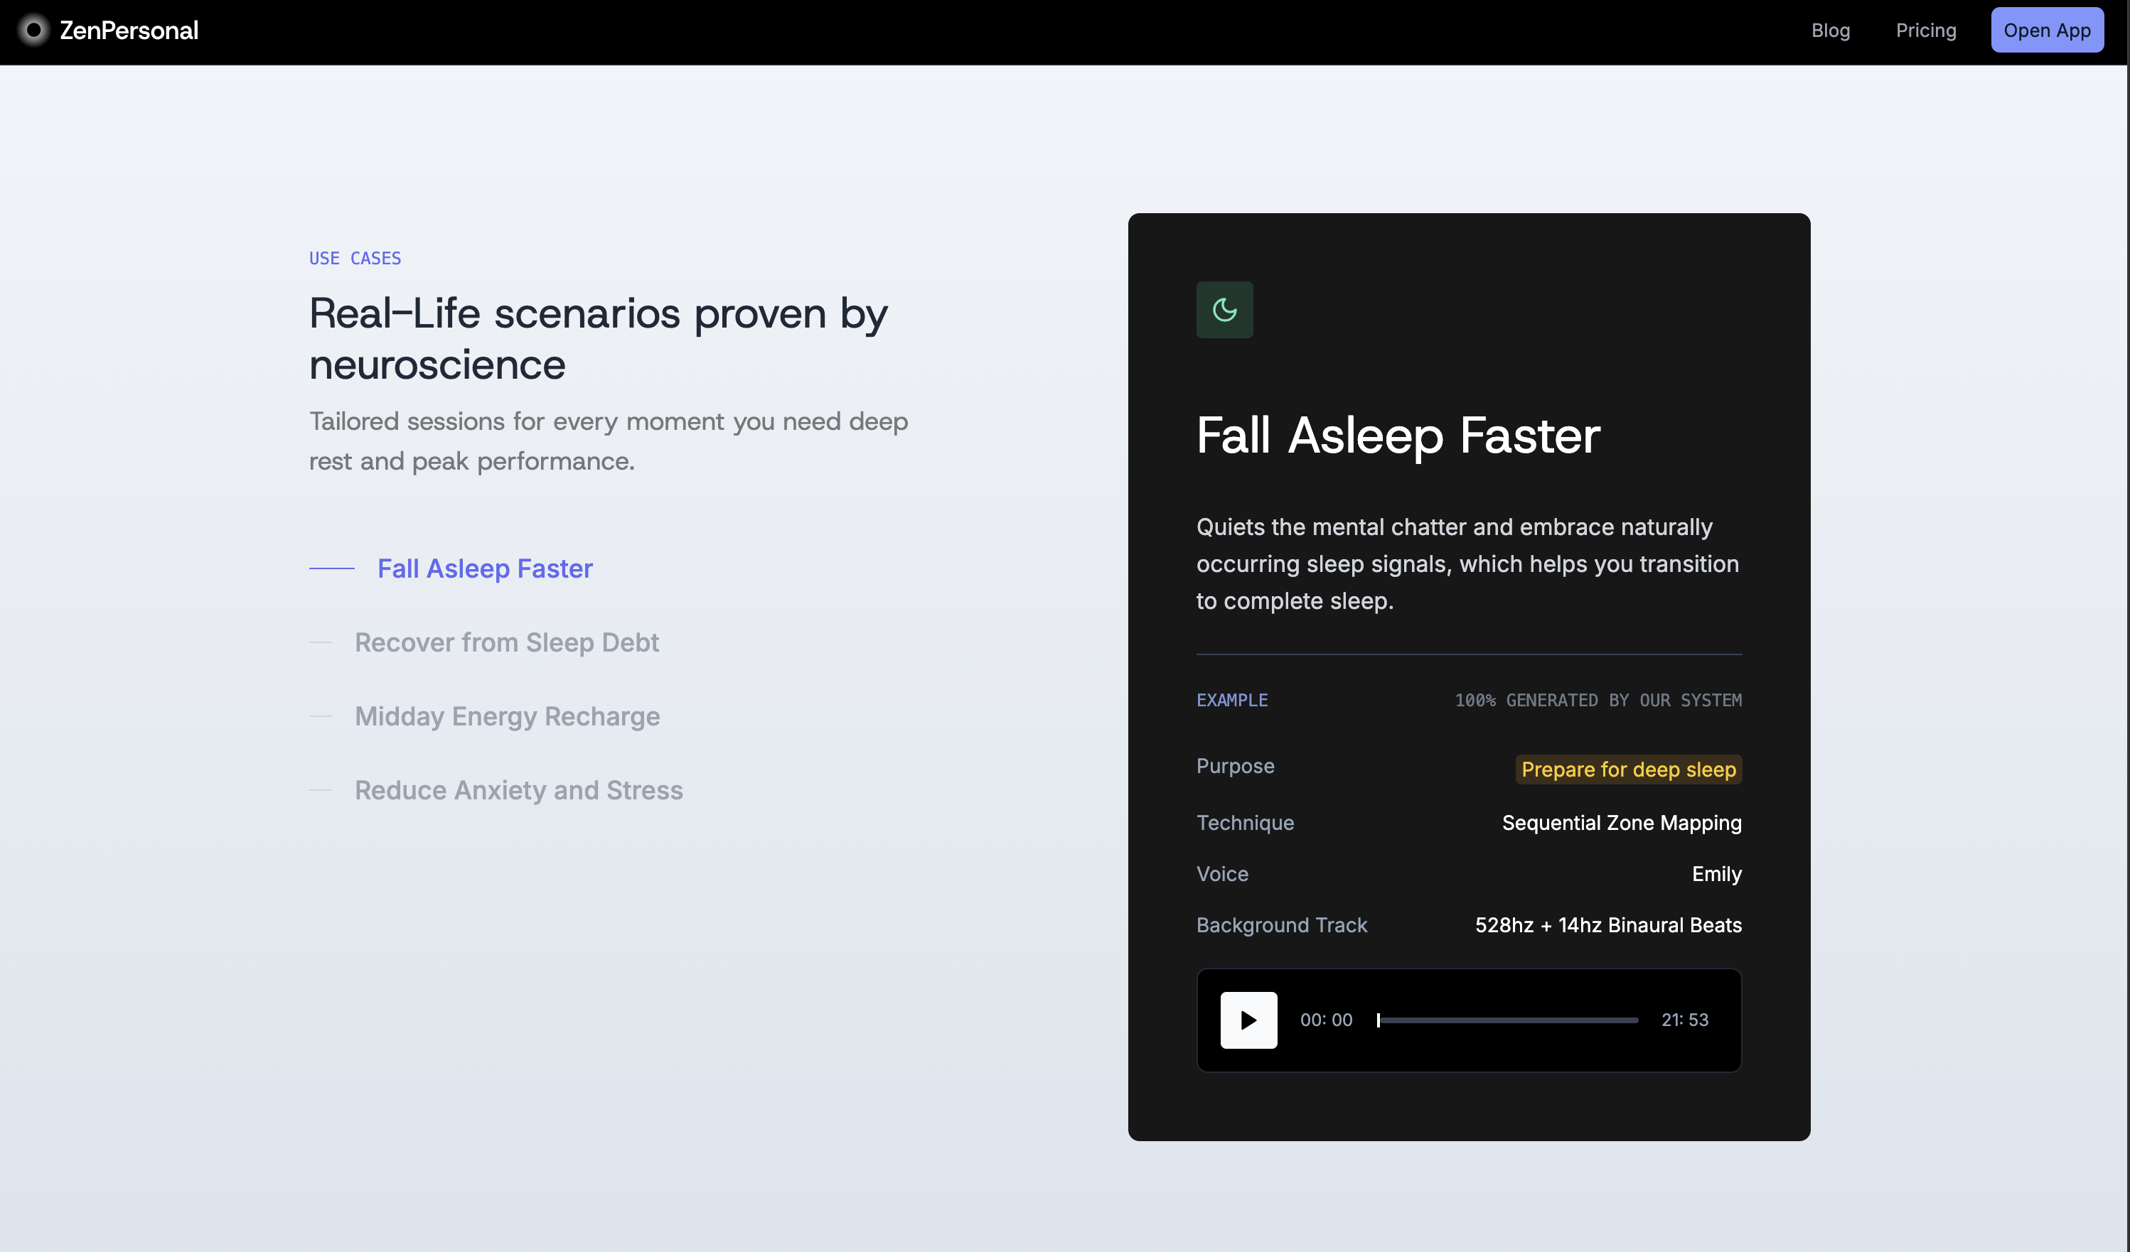2130x1252 pixels.
Task: Click the Open App button
Action: tap(2046, 31)
